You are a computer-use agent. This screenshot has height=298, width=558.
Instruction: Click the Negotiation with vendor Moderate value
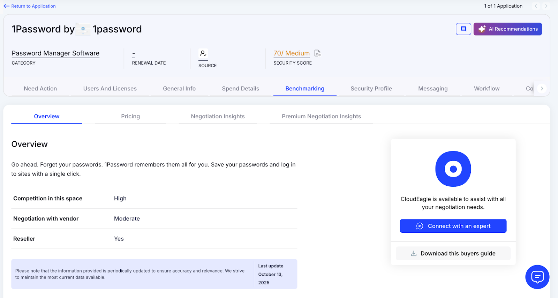(127, 219)
